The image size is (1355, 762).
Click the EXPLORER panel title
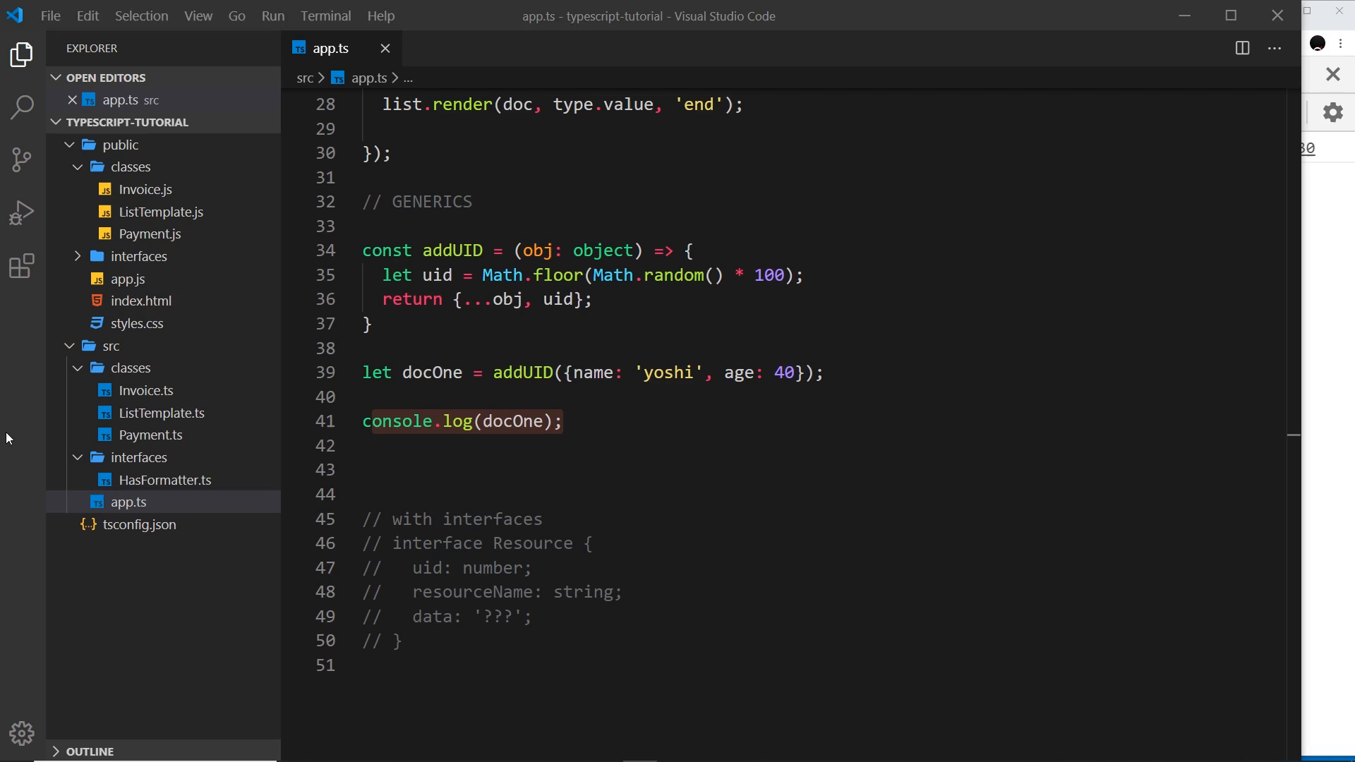pos(92,49)
